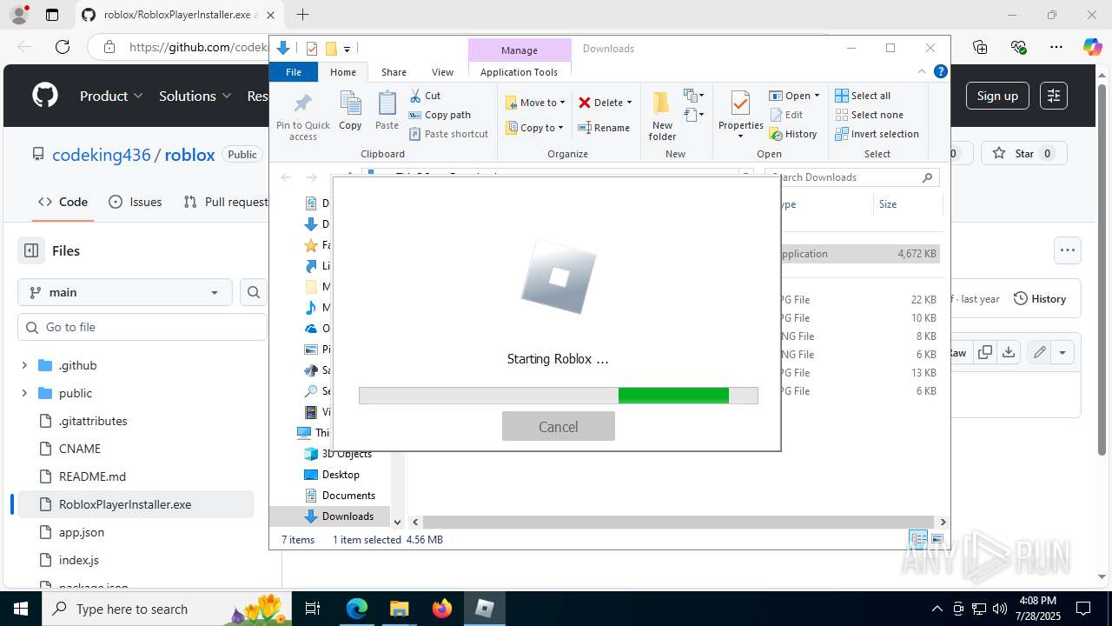Click Invert selection in the ribbon
Screen dimensions: 1112x626
(877, 134)
